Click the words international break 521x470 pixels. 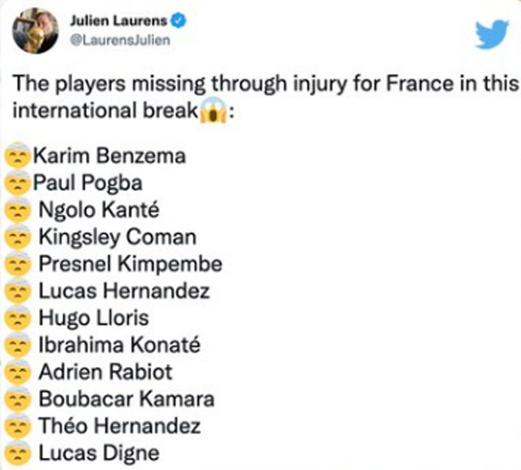(x=105, y=110)
